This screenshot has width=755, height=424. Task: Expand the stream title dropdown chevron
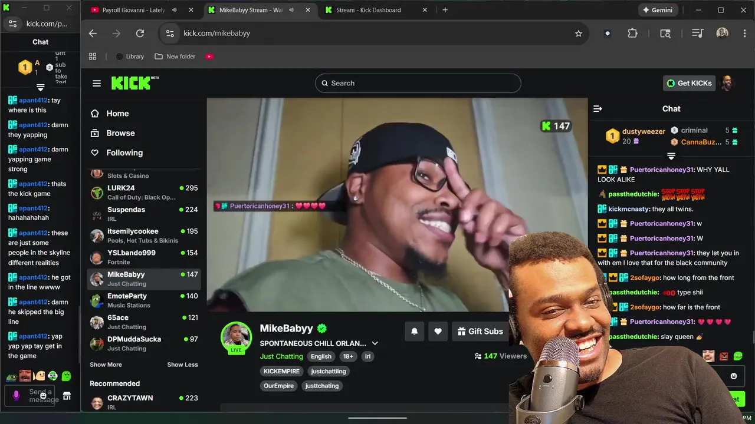375,343
